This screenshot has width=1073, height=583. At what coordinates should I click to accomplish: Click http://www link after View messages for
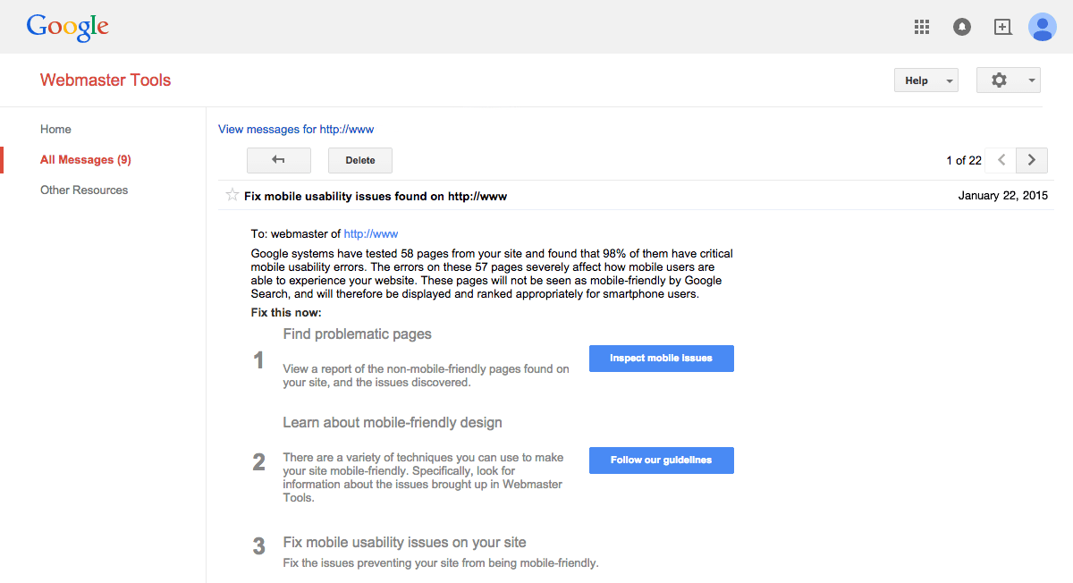click(347, 130)
